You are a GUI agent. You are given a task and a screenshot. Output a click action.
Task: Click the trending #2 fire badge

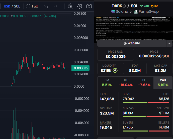point(154,6)
